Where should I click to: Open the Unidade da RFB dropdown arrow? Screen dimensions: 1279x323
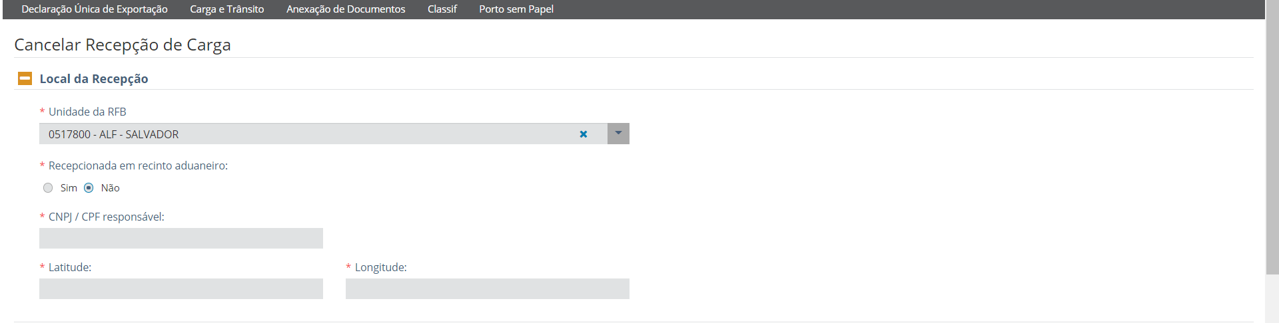pyautogui.click(x=618, y=134)
